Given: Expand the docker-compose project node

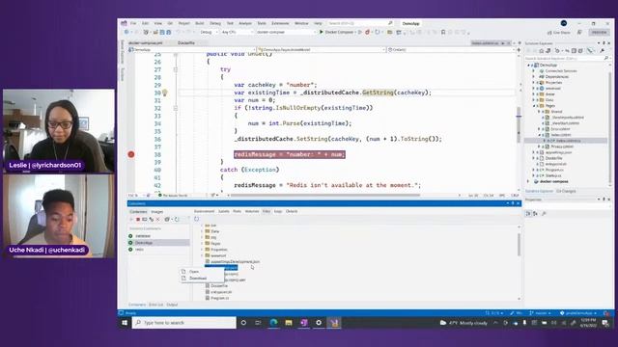Looking at the screenshot, I should [x=529, y=181].
